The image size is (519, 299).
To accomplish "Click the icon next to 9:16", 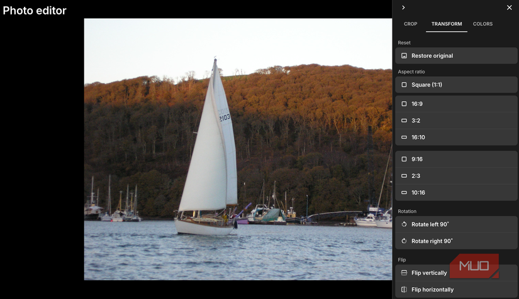I will [404, 160].
